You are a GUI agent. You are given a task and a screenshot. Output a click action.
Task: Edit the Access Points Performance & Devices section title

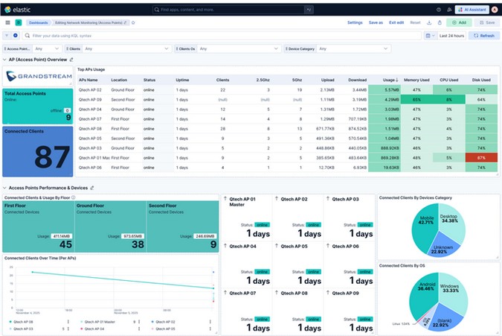[92, 188]
